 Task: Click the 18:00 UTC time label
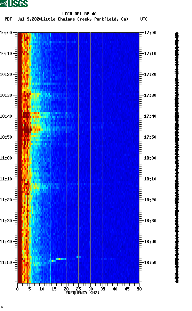tap(150, 158)
